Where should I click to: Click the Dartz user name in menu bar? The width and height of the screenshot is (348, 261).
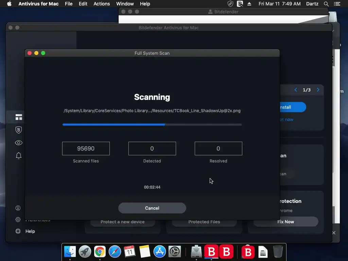coord(312,4)
